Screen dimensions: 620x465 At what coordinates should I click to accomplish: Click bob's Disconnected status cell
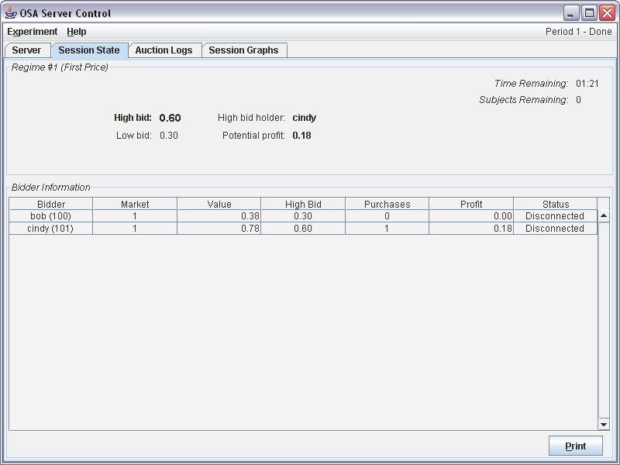coord(556,216)
